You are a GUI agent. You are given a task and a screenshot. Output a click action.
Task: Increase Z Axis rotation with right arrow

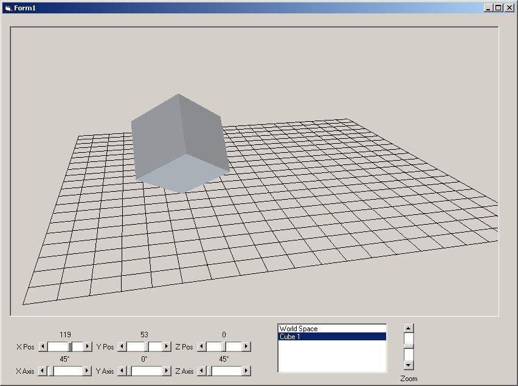(x=246, y=371)
